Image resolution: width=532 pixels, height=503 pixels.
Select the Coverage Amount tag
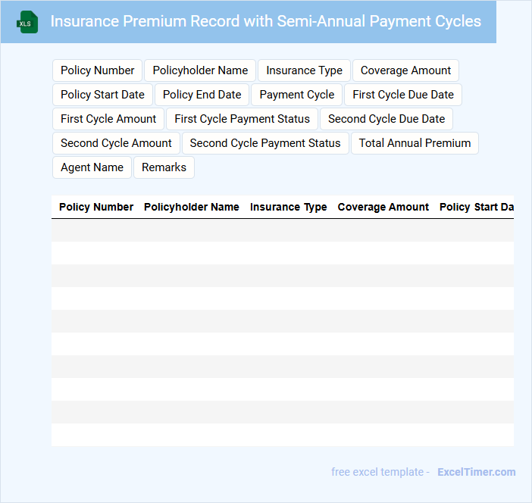(405, 70)
